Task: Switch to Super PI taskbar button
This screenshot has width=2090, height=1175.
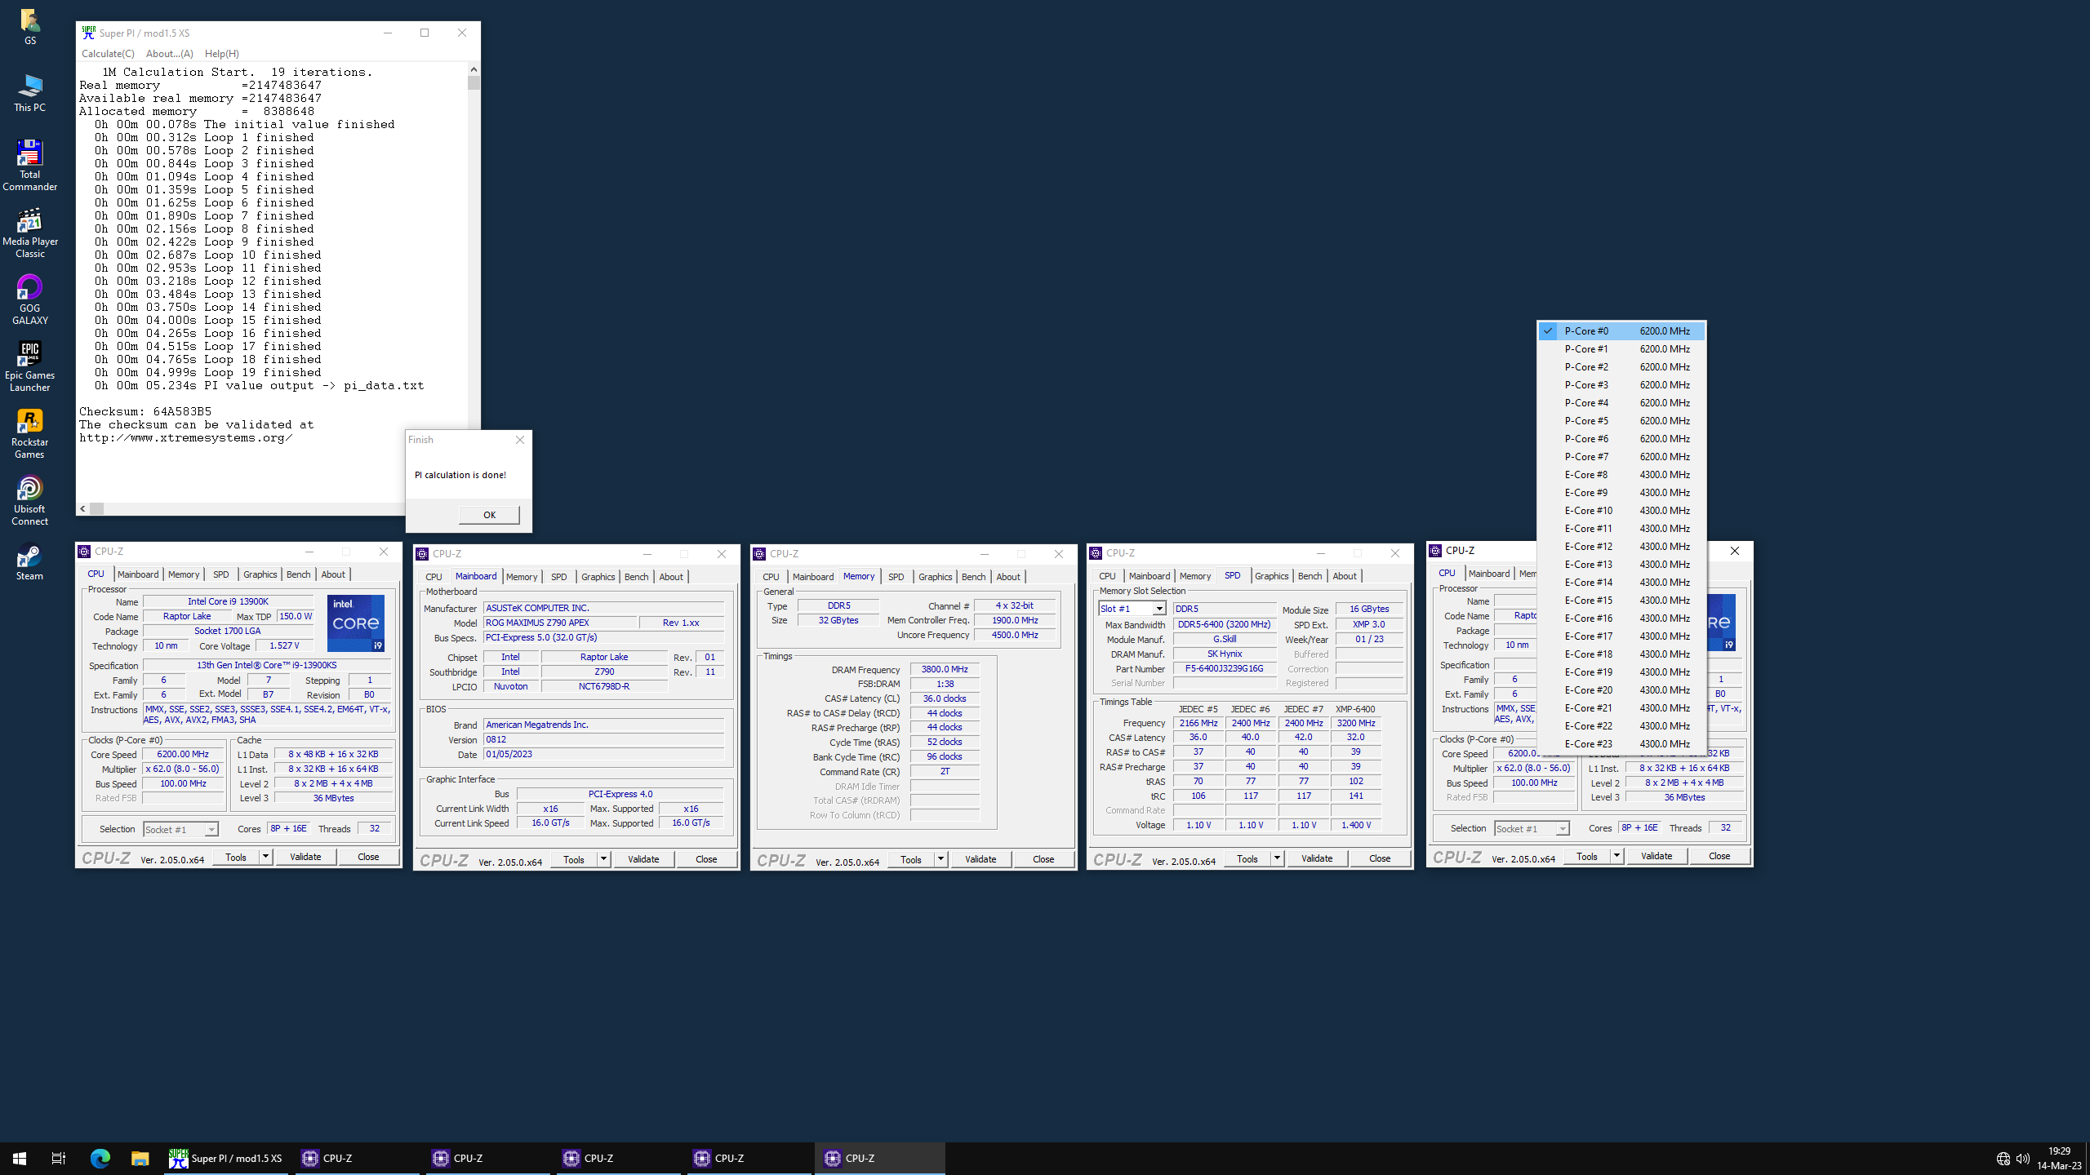Action: click(x=225, y=1158)
